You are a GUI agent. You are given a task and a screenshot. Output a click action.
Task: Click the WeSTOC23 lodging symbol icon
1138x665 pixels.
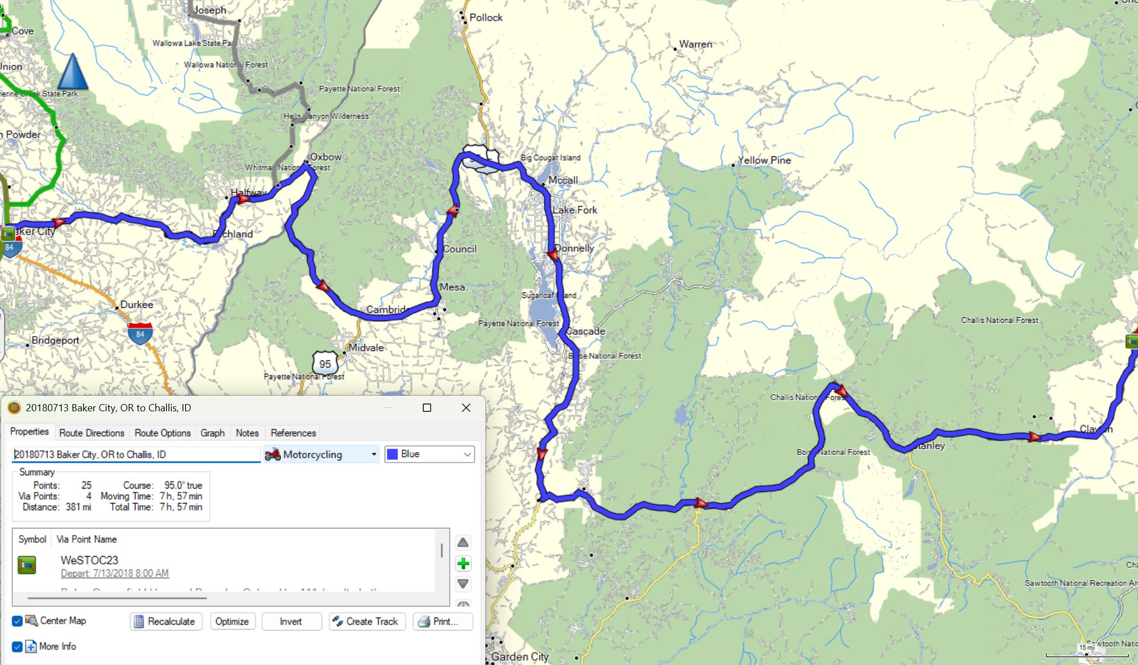(x=27, y=565)
